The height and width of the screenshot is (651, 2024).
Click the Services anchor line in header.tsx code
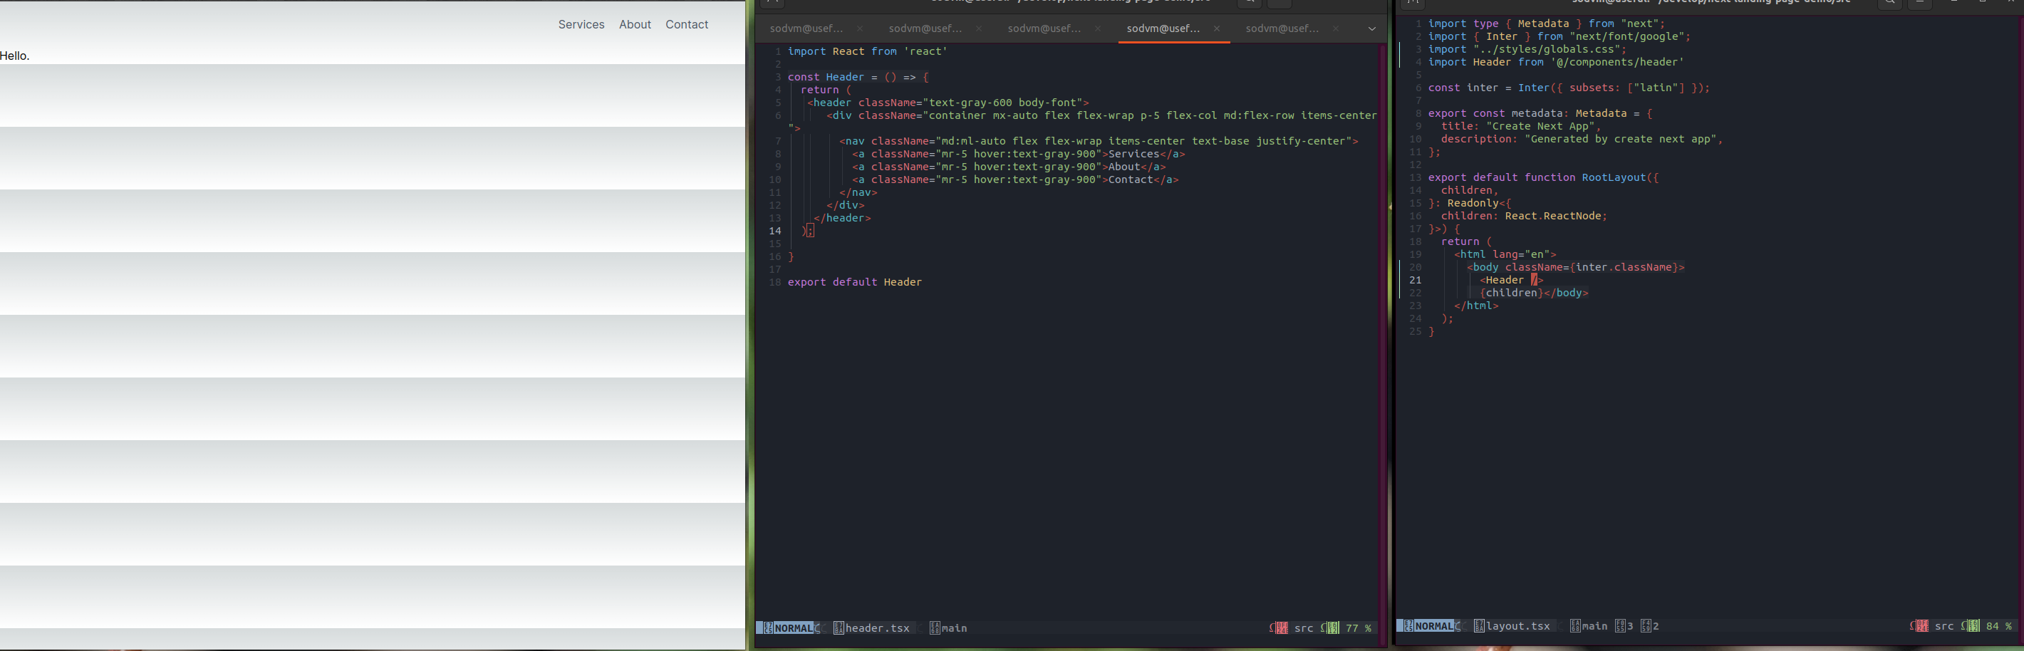(1018, 154)
